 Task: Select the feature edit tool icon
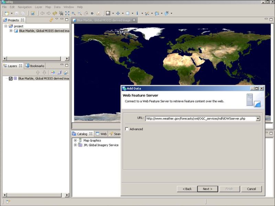click(x=147, y=13)
